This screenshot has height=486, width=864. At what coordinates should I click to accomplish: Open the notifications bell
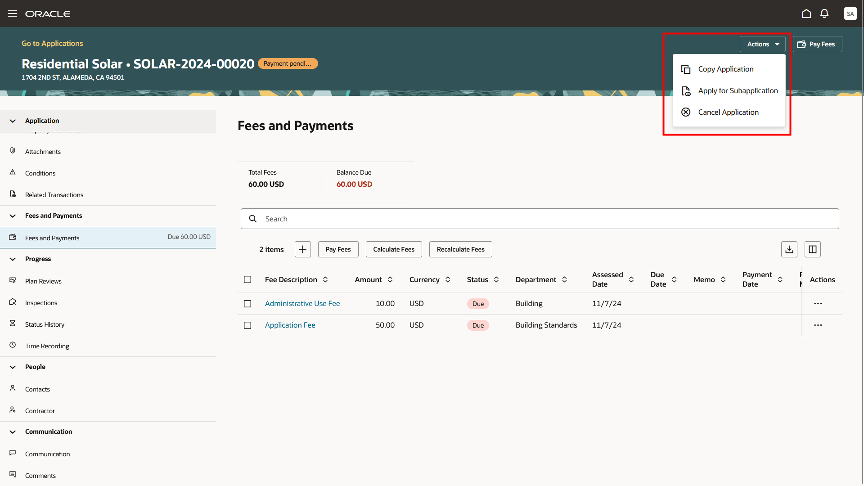click(824, 13)
